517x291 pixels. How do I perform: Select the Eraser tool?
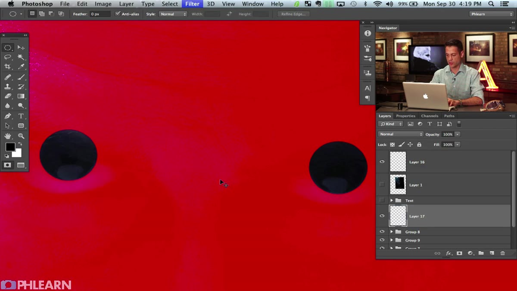tap(8, 96)
